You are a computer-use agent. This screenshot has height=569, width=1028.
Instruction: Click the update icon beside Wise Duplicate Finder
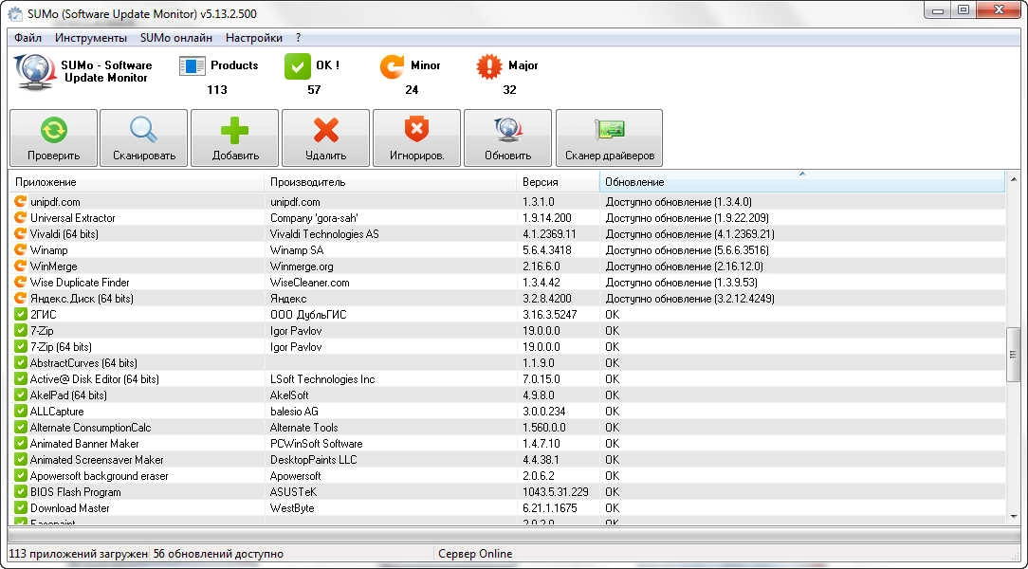point(20,282)
